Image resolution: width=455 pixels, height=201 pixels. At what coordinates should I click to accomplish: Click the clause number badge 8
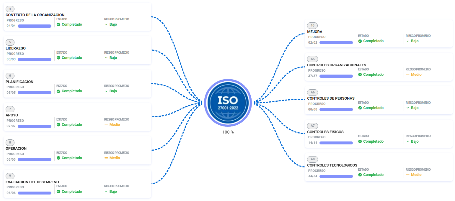pos(10,142)
